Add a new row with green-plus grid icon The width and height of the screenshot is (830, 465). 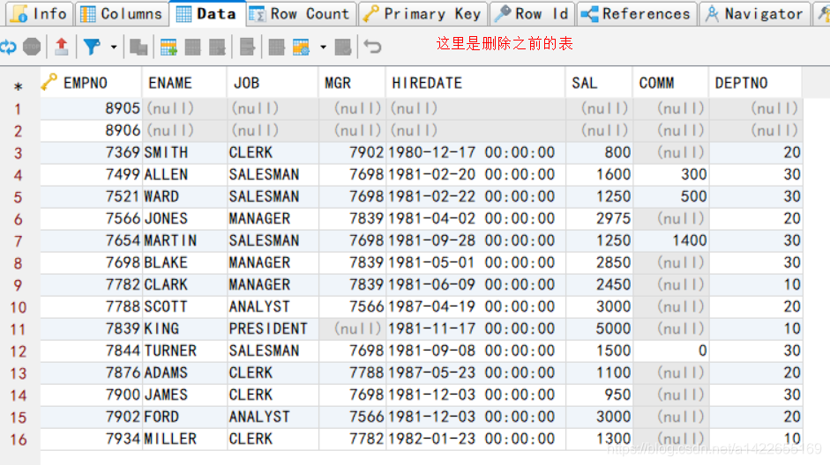pos(168,48)
